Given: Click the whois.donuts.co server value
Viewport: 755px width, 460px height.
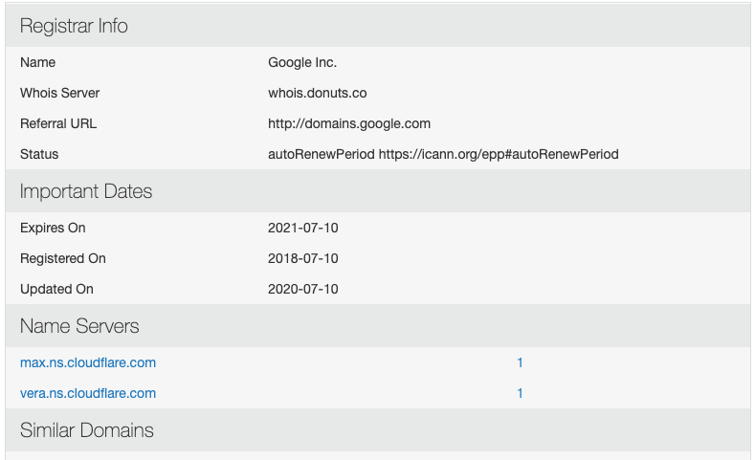Looking at the screenshot, I should pos(318,93).
